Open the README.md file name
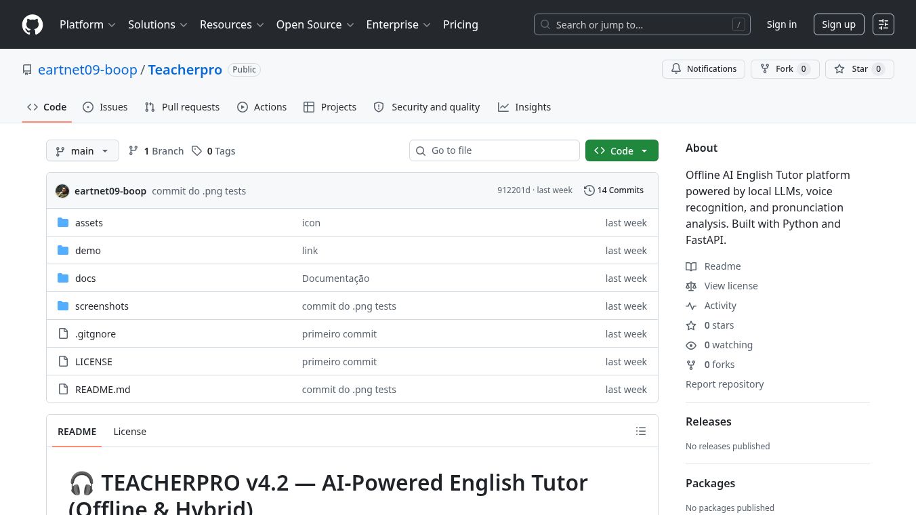Screen dimensions: 916x515 103,390
